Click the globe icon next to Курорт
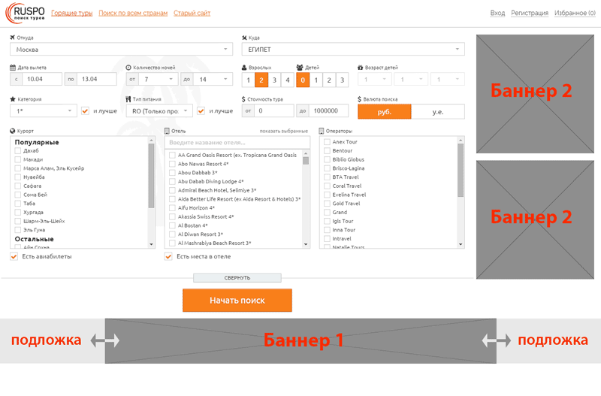The image size is (601, 396). click(13, 131)
